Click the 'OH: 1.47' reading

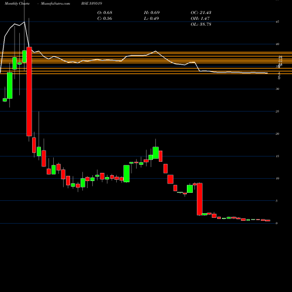point(200,19)
